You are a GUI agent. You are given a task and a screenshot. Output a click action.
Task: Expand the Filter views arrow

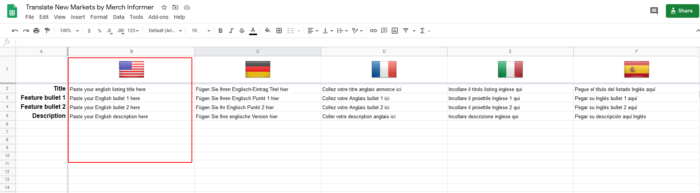(x=414, y=31)
